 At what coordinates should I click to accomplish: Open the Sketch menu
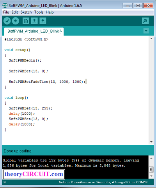click(26, 12)
